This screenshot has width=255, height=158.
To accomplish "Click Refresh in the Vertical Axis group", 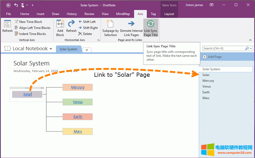I will 7,28.
